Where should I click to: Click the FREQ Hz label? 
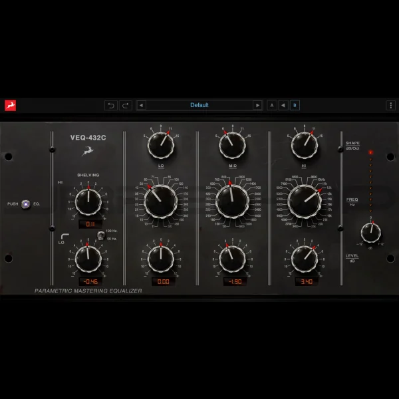point(352,202)
